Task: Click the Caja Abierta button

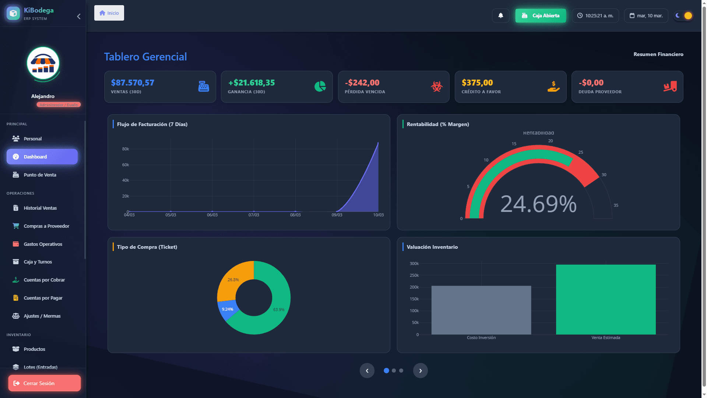Action: 541,15
